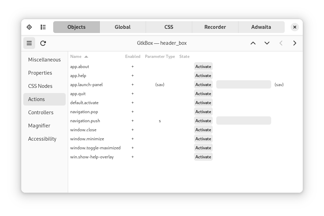Switch to the Global tab
The width and height of the screenshot is (324, 216).
pos(123,27)
